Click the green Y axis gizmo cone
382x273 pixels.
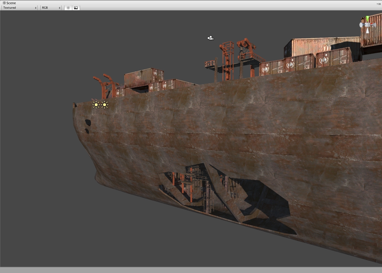pyautogui.click(x=367, y=19)
